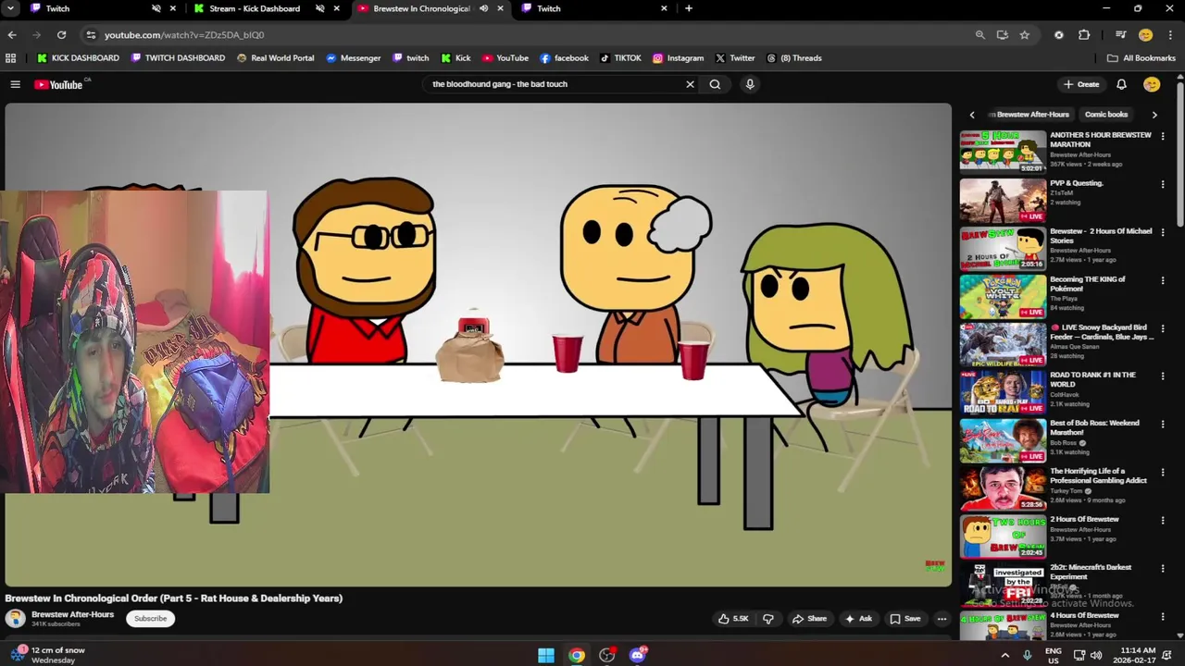Open Real World Portal bookmark
Screen dimensions: 1185x666
pos(275,58)
